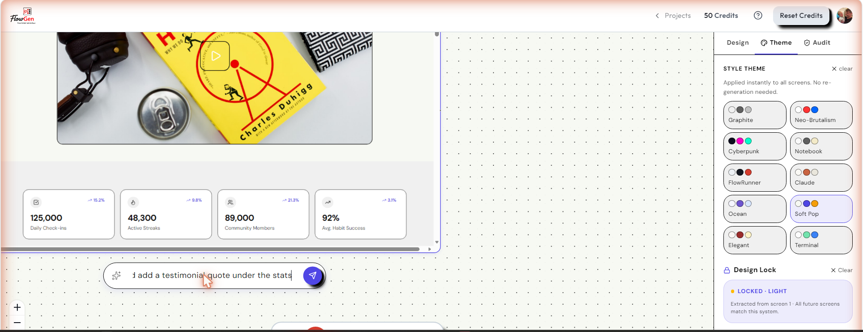Screen dimensions: 863x332
Task: Click the 3.1% growth indicator
Action: [389, 200]
